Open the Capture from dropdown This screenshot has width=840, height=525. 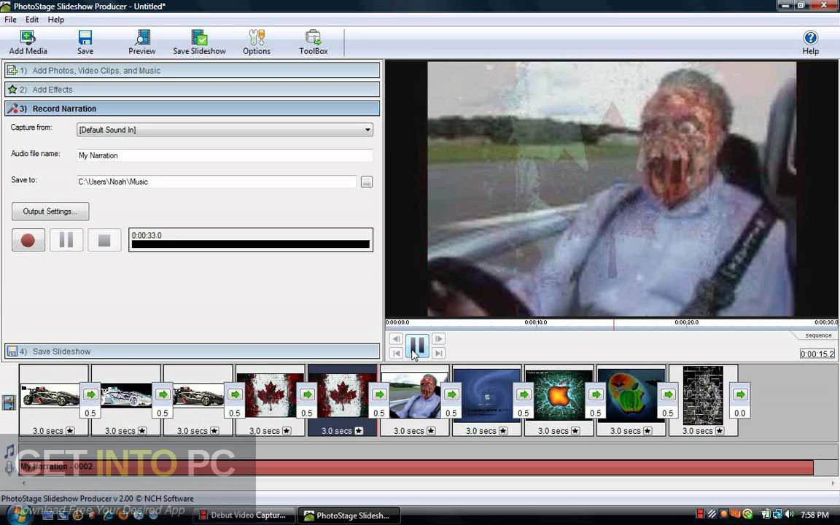pyautogui.click(x=225, y=130)
